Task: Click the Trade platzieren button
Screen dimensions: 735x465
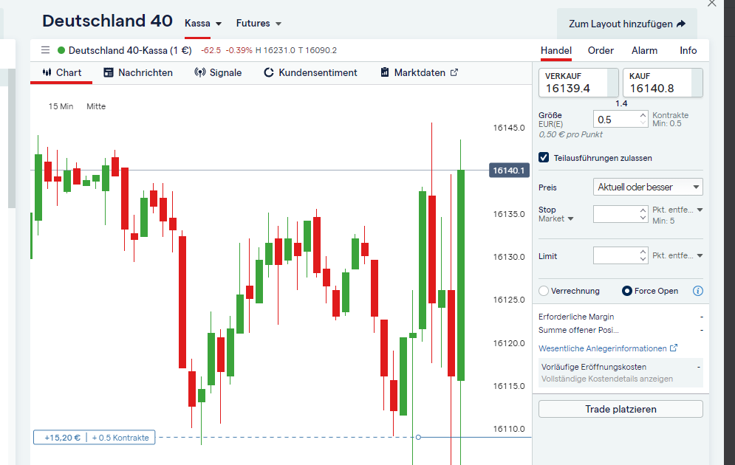Action: point(621,409)
